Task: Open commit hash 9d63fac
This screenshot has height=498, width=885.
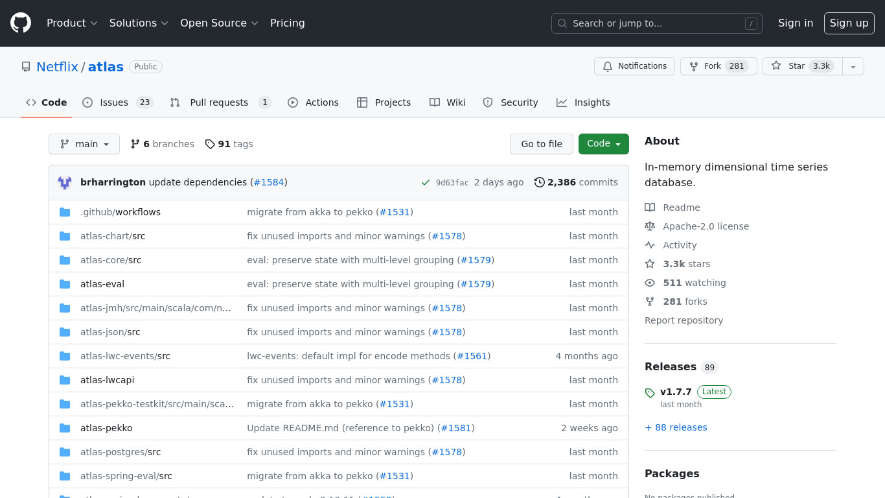Action: [x=452, y=183]
